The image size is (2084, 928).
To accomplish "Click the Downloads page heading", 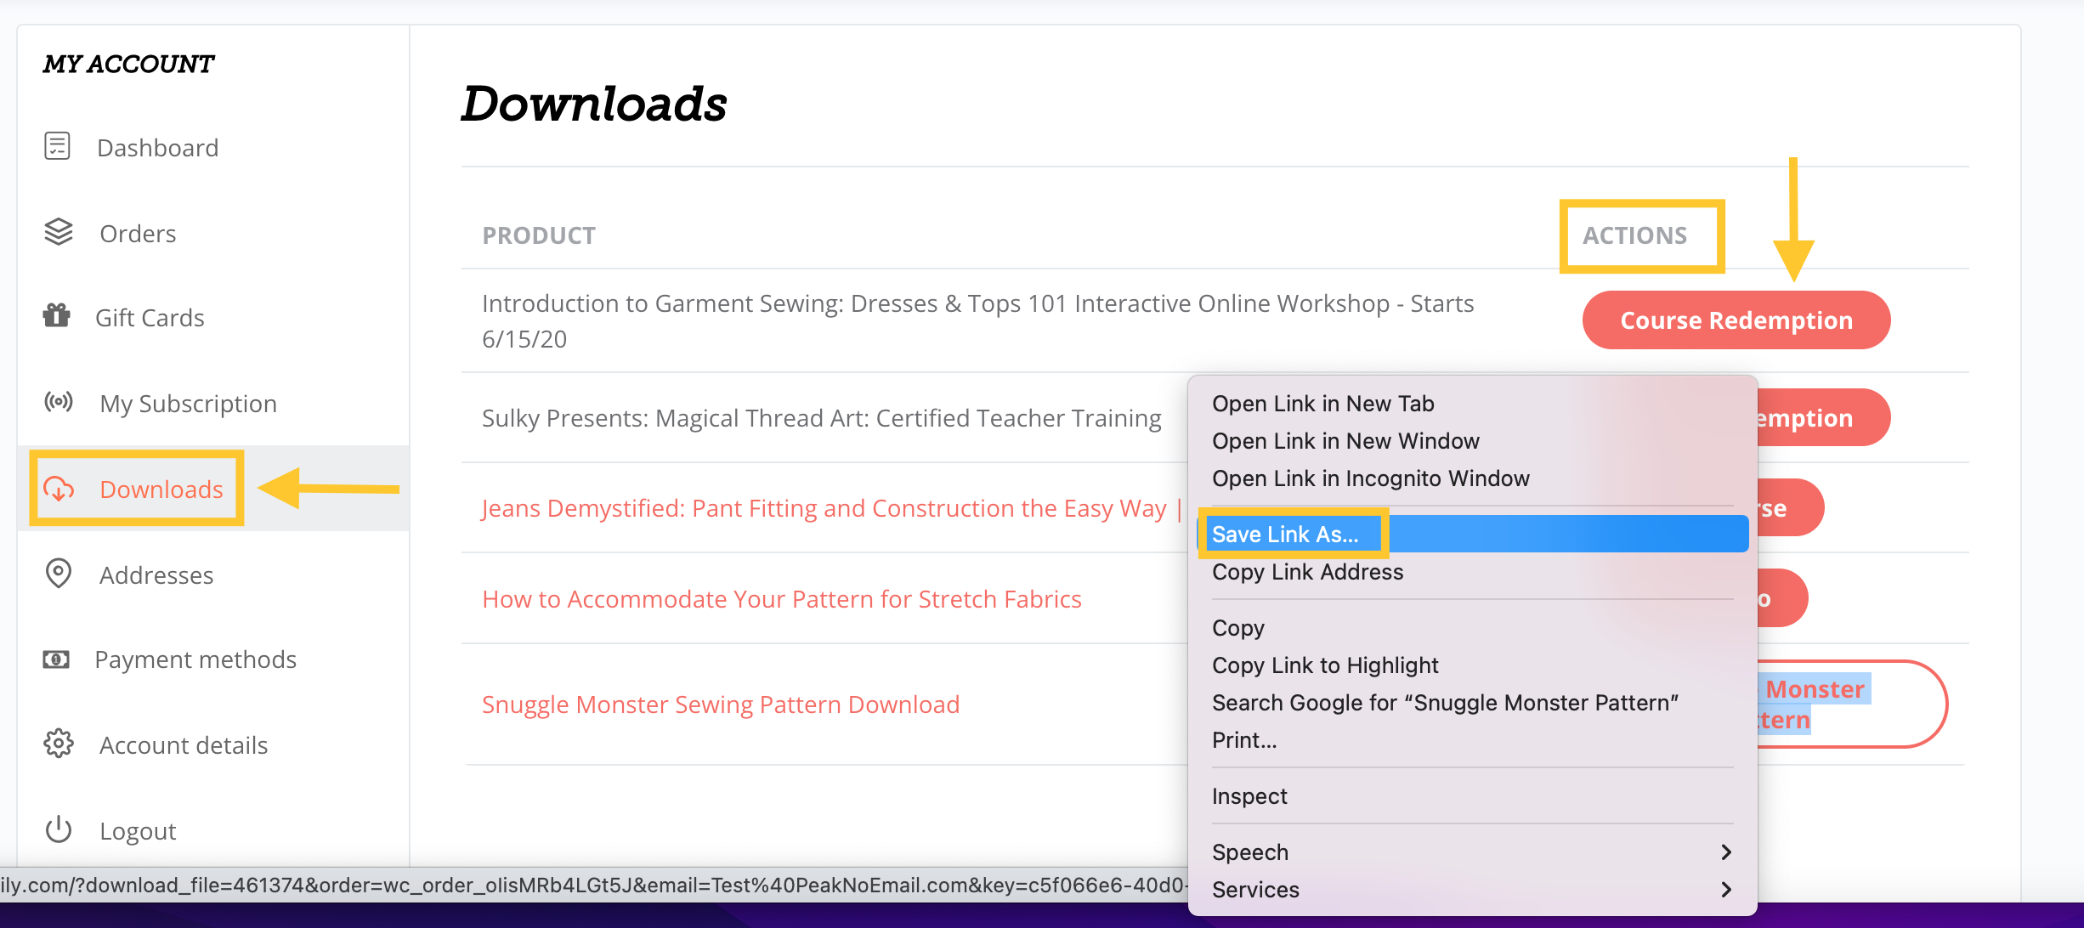I will tap(594, 104).
